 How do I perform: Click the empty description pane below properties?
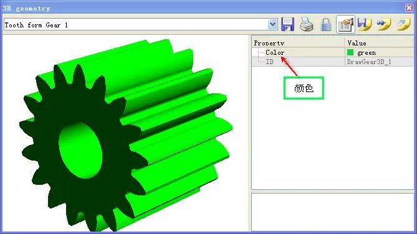tap(332, 212)
